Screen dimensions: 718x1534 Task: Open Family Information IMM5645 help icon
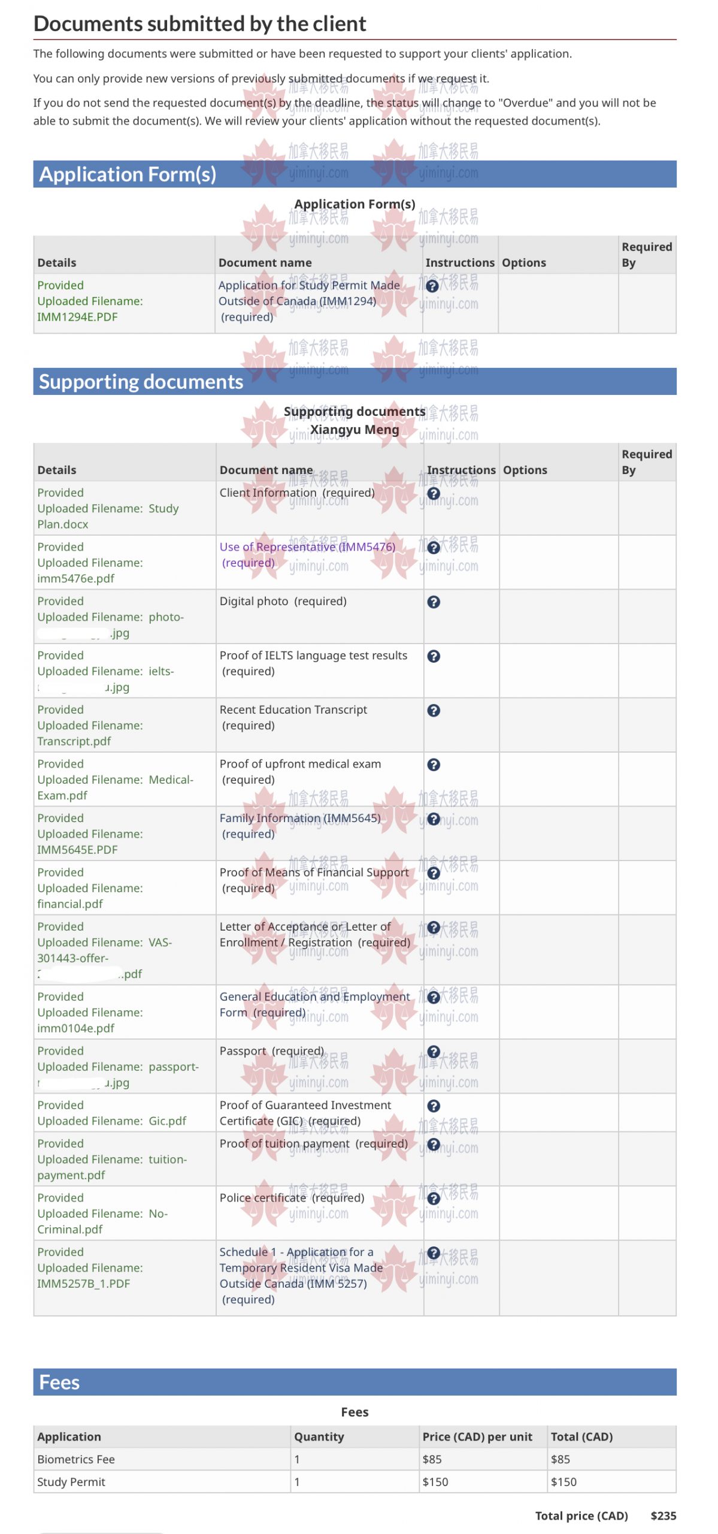[434, 819]
